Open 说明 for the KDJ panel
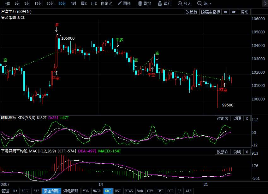This screenshot has height=194, width=268. [x=237, y=118]
